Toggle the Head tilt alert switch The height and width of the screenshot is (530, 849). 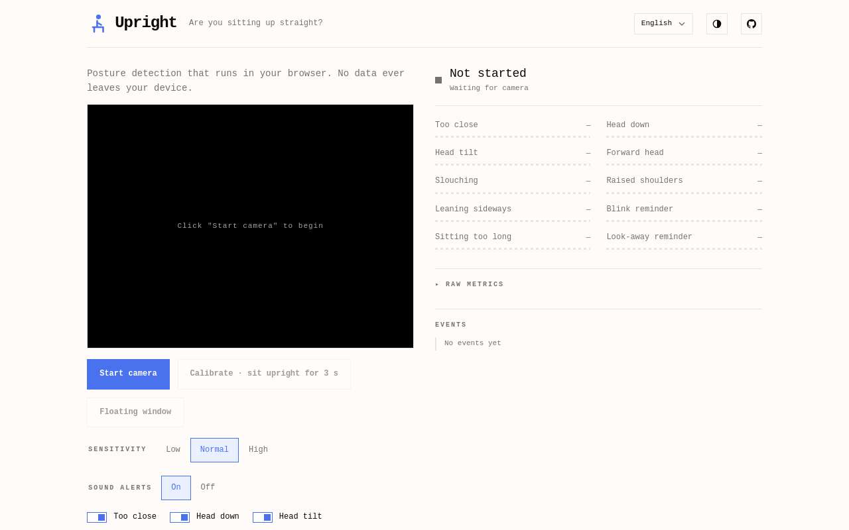click(x=263, y=517)
